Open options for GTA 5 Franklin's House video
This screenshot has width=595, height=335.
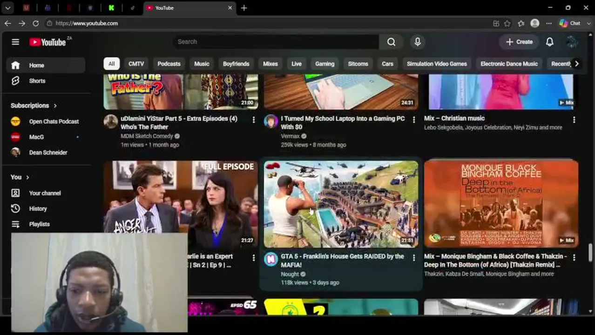[x=413, y=258]
